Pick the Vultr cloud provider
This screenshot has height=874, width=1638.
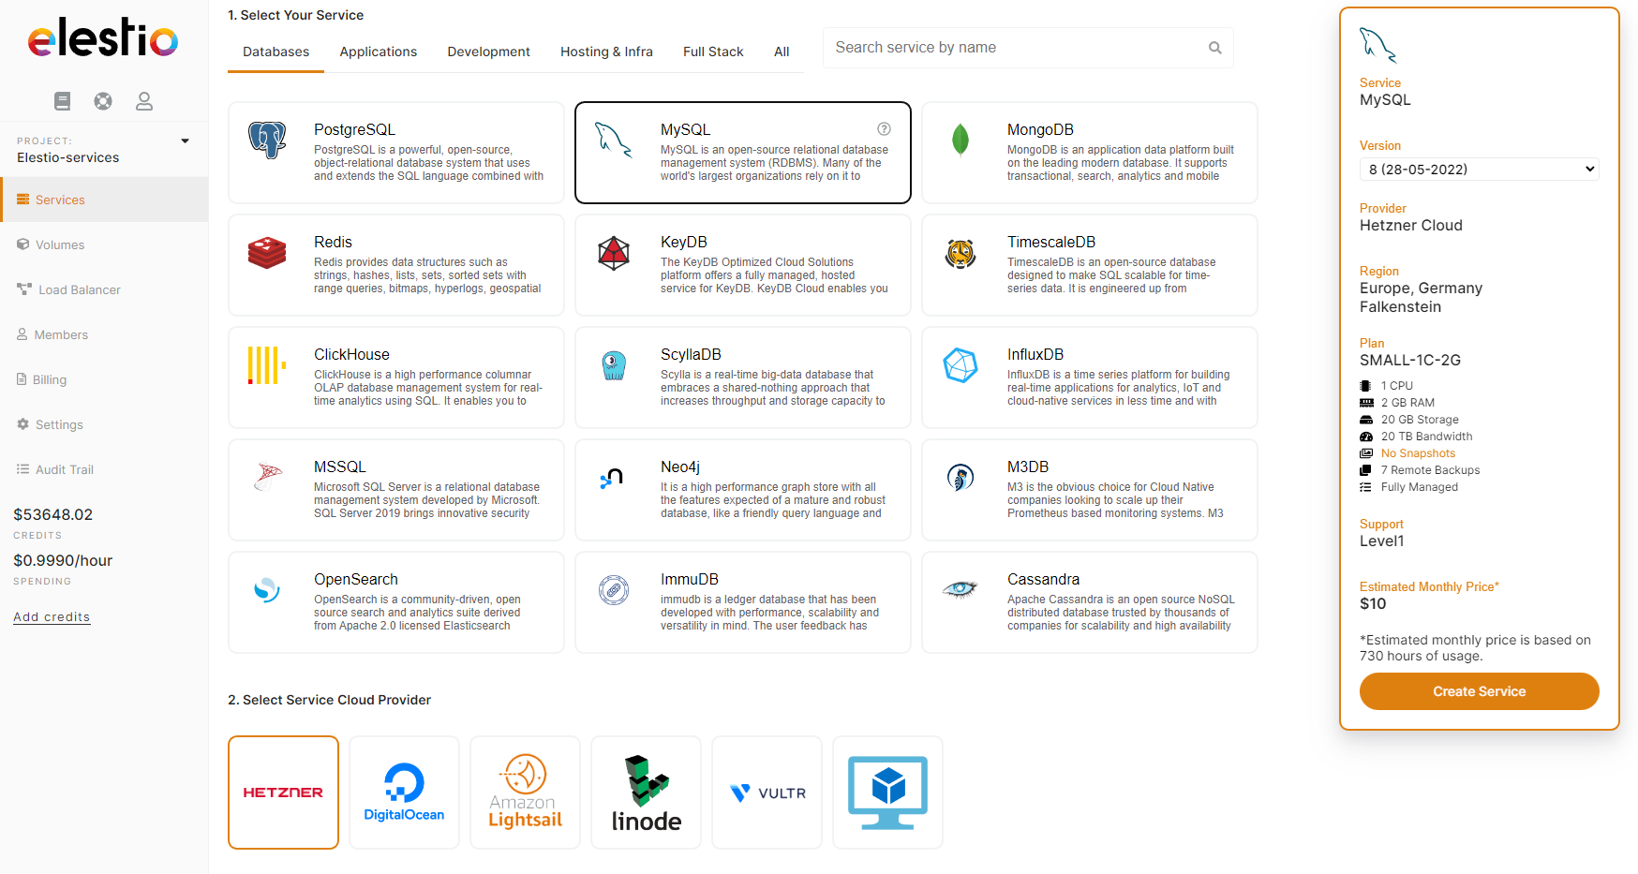pyautogui.click(x=767, y=793)
